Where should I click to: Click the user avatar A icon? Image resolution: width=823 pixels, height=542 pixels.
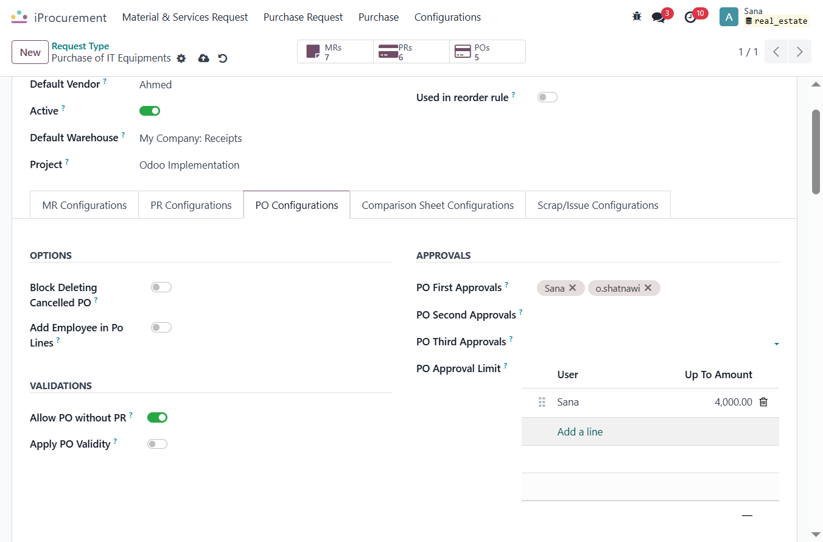(x=729, y=17)
